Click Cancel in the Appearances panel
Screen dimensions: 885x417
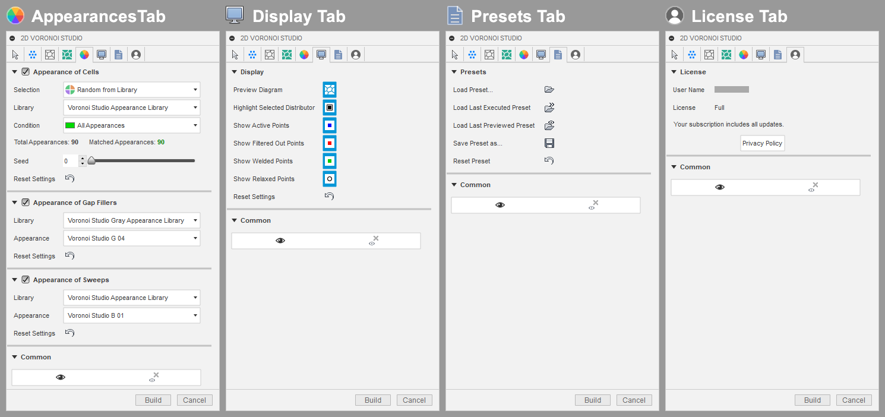click(x=195, y=400)
